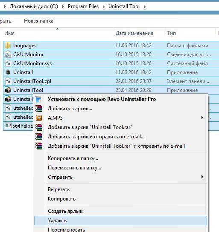Choose 'Переименовать' in the context menu

click(120, 229)
